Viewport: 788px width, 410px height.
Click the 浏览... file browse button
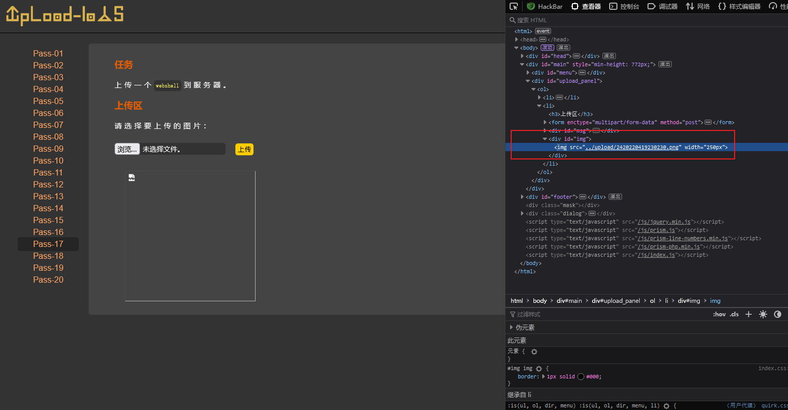127,149
